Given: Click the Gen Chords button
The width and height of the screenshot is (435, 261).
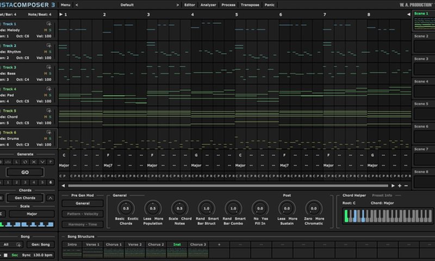Looking at the screenshot, I should (26, 197).
